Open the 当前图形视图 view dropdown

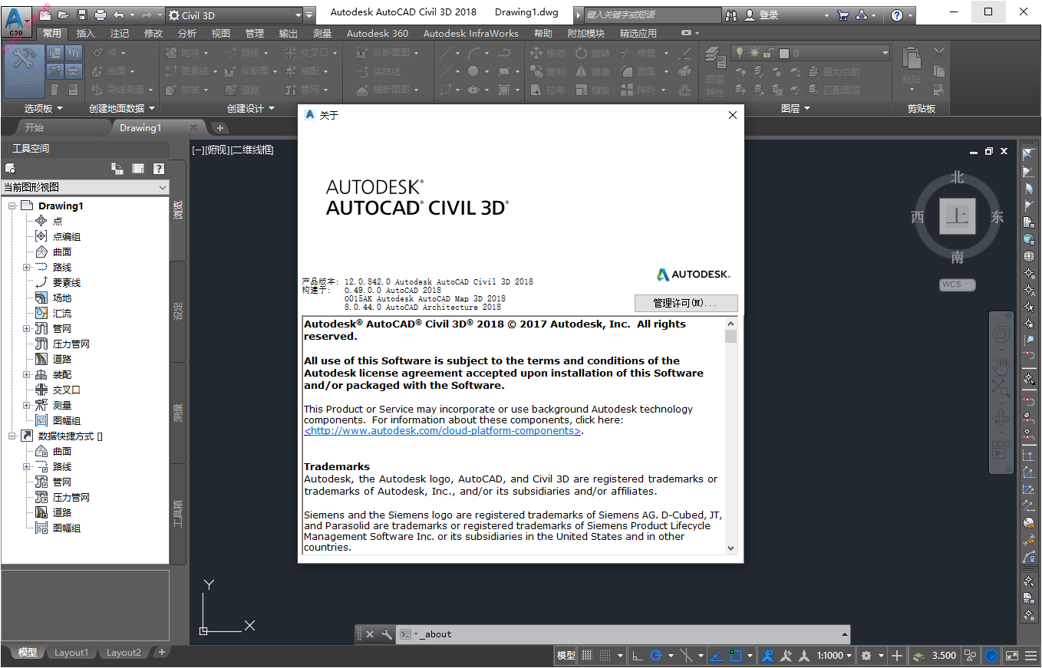pyautogui.click(x=85, y=187)
